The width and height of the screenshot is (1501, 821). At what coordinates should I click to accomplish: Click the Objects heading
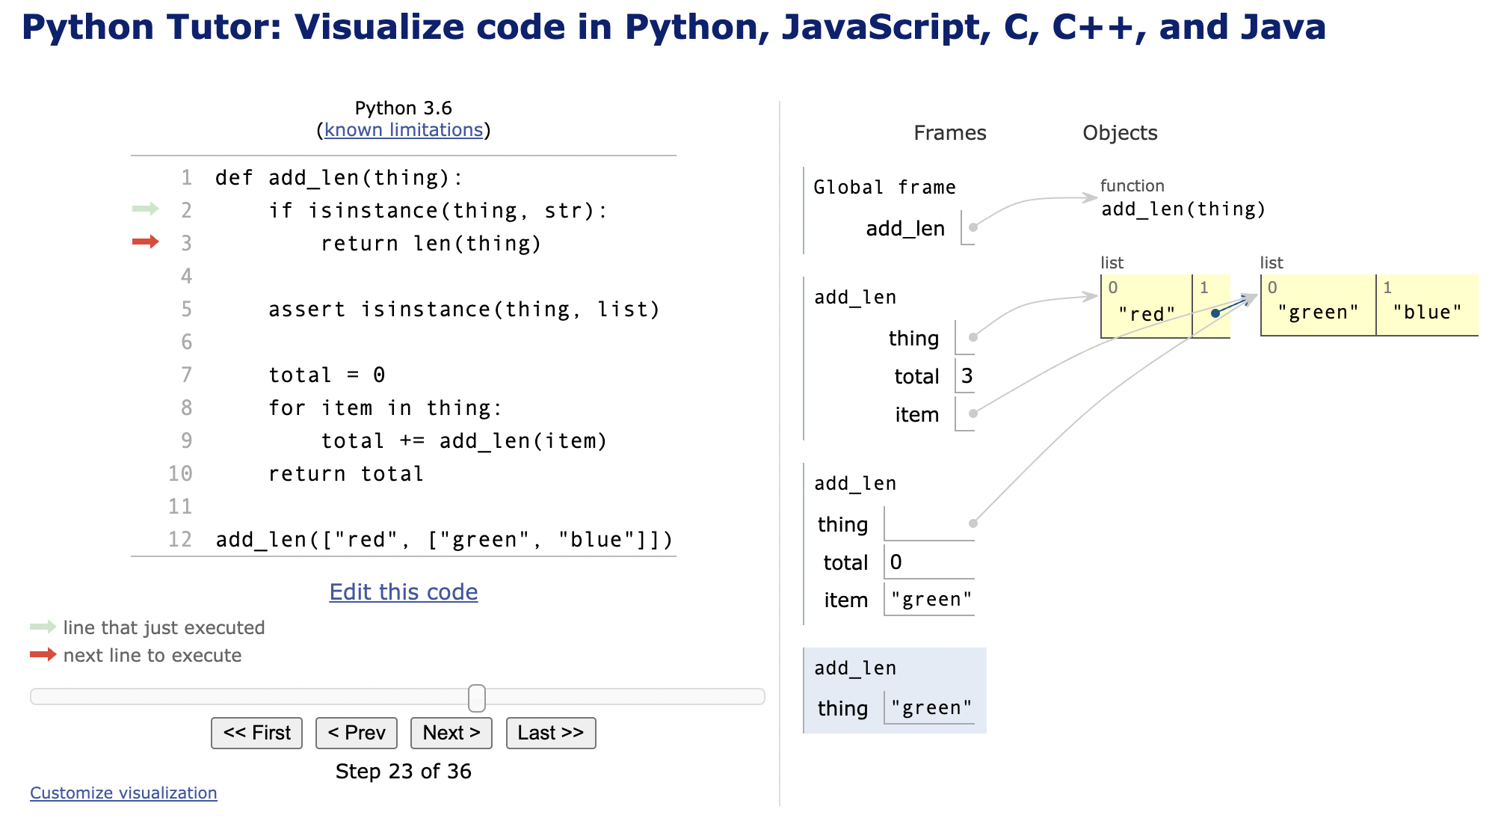[x=1120, y=133]
